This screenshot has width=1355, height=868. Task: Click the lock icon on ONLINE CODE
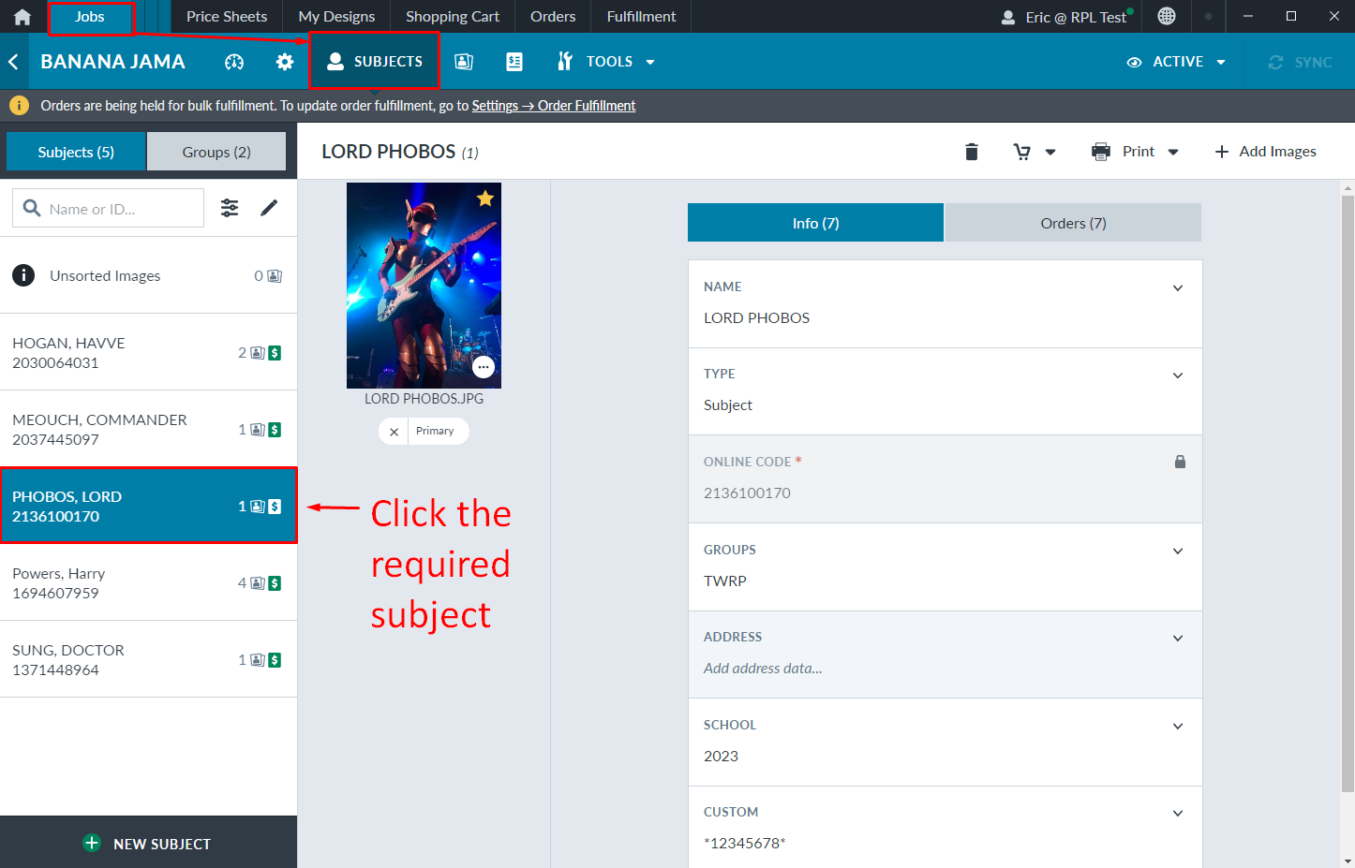click(x=1180, y=461)
